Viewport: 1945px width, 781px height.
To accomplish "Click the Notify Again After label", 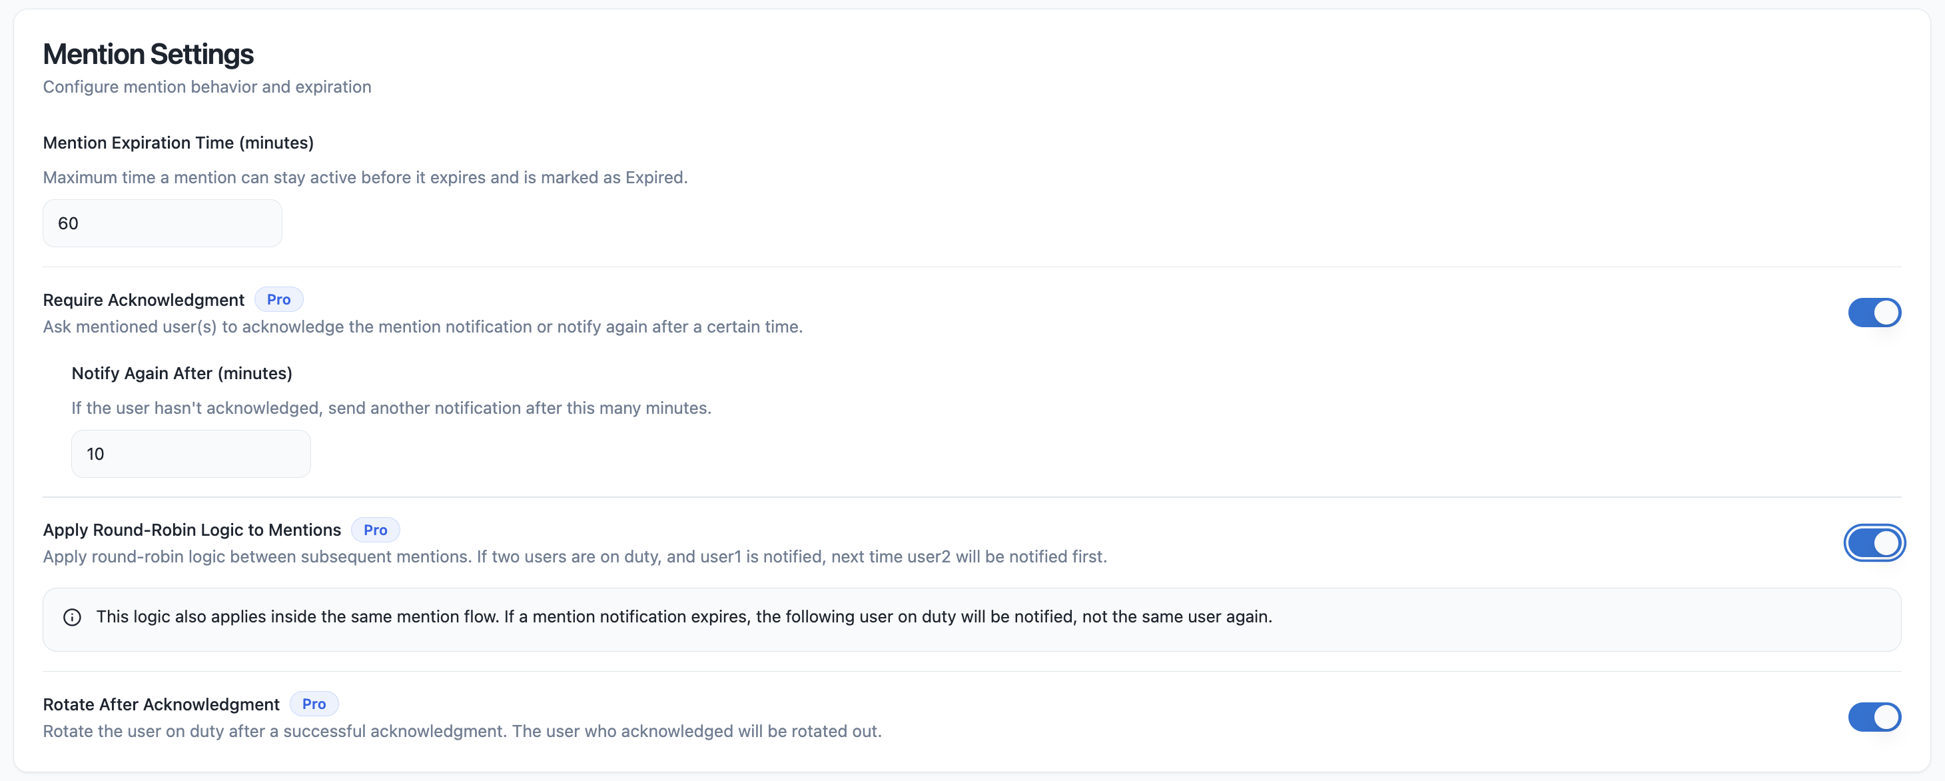I will (181, 373).
